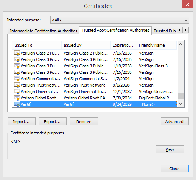Viewport: 196px width, 180px height.
Task: Click the list scrollbar up arrow
Action: tap(181, 44)
